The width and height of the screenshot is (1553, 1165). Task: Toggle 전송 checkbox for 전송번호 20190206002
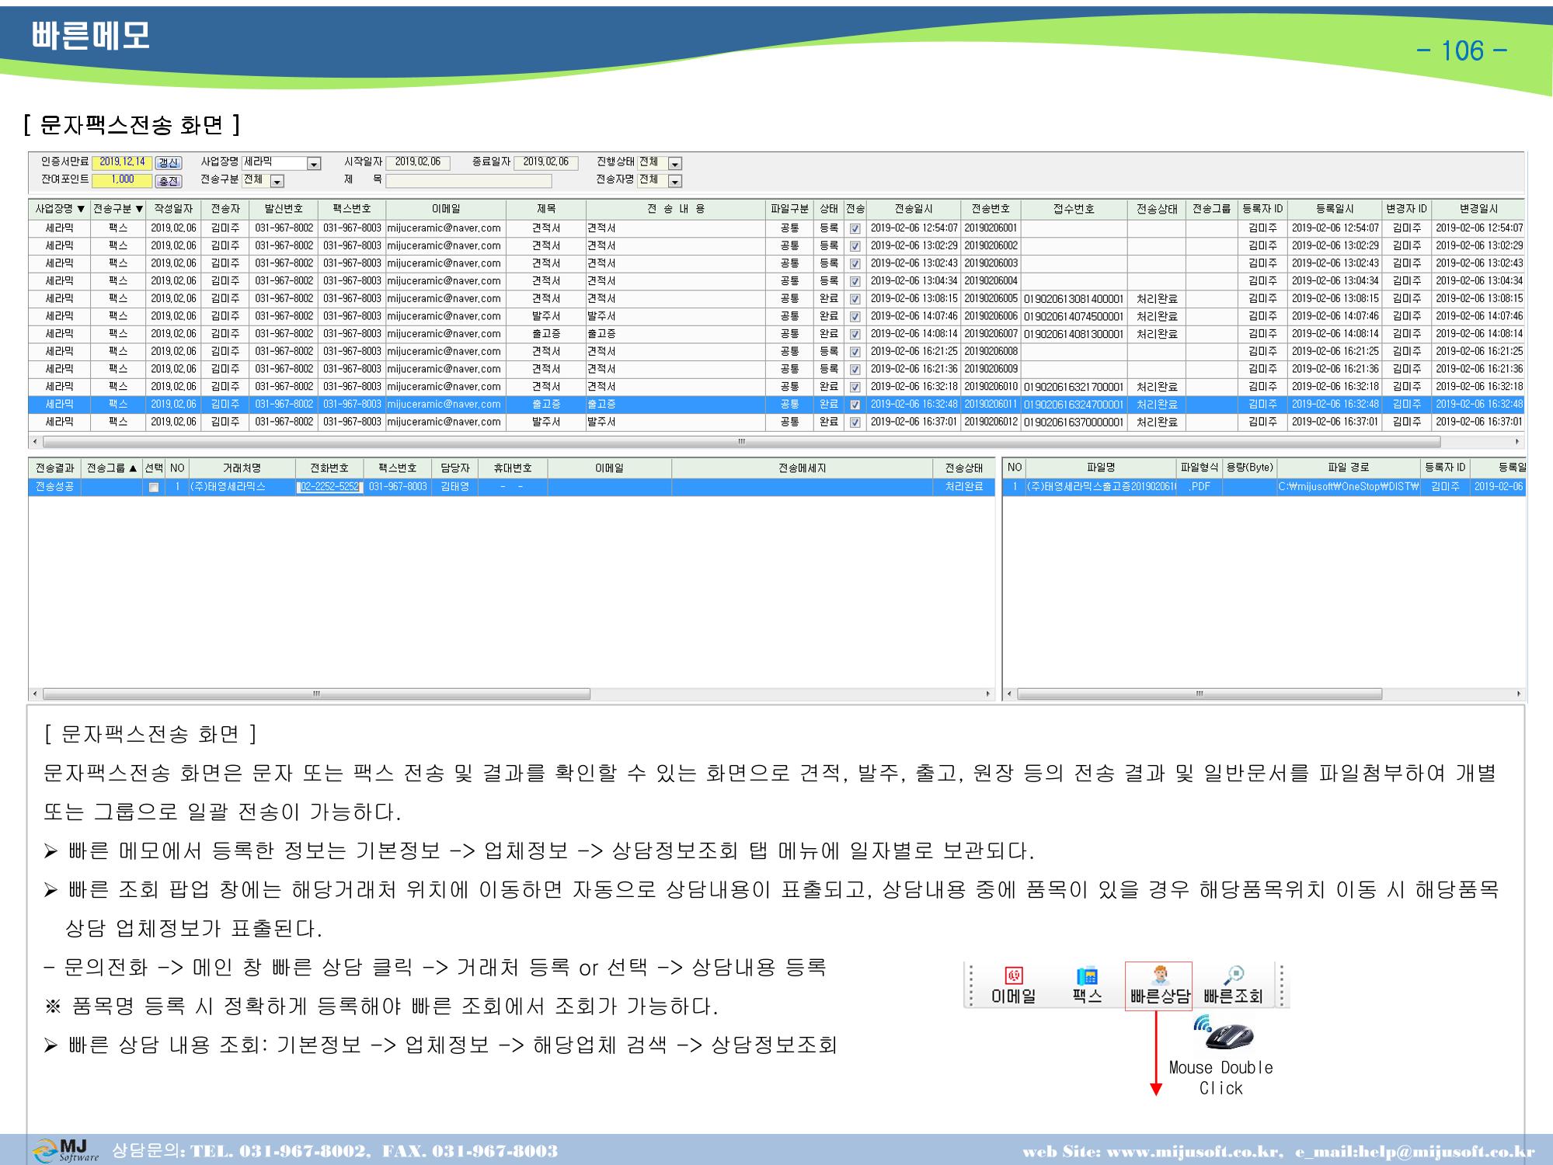[x=855, y=246]
